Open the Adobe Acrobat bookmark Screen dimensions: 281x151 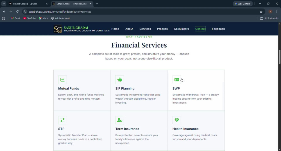[61, 18]
